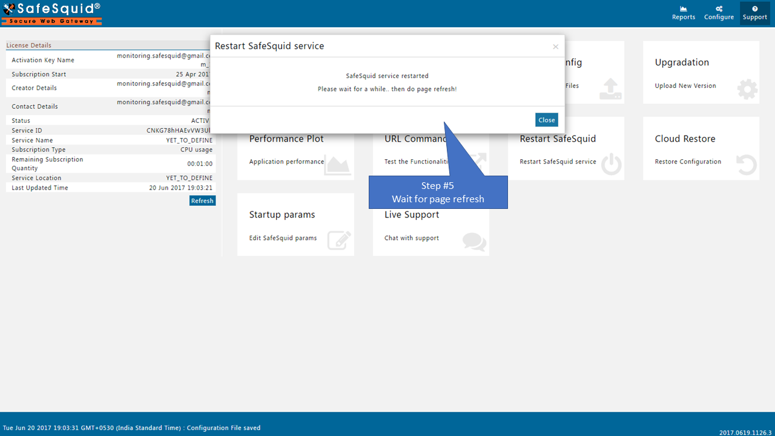Screen dimensions: 775x436
Task: Select Chat with support
Action: [x=412, y=238]
